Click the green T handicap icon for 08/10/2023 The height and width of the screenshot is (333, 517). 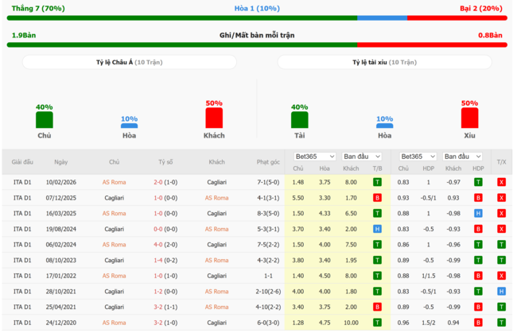pos(478,260)
